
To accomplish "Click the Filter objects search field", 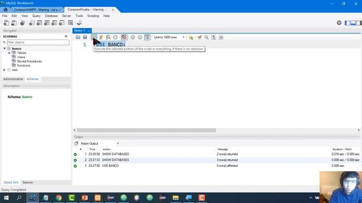I will (x=38, y=42).
